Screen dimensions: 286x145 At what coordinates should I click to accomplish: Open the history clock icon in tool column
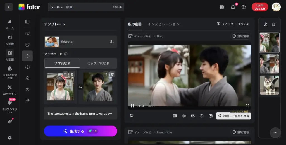click(x=27, y=90)
